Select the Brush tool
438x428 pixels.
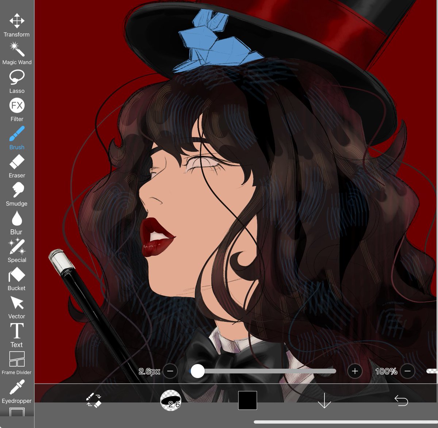17,138
